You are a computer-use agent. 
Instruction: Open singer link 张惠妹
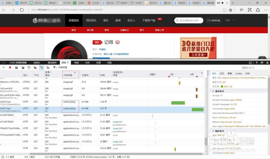pyautogui.click(x=102, y=49)
